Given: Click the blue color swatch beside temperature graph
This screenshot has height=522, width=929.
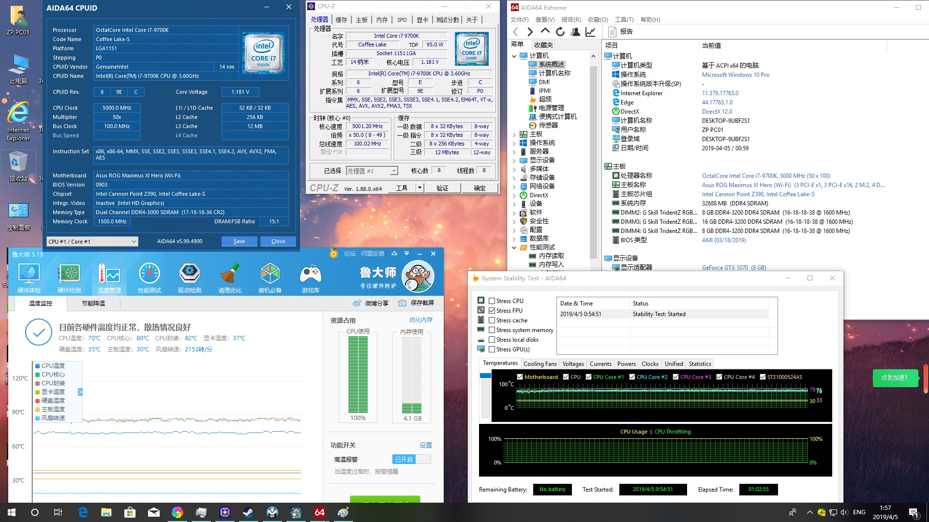Looking at the screenshot, I should coord(485,376).
